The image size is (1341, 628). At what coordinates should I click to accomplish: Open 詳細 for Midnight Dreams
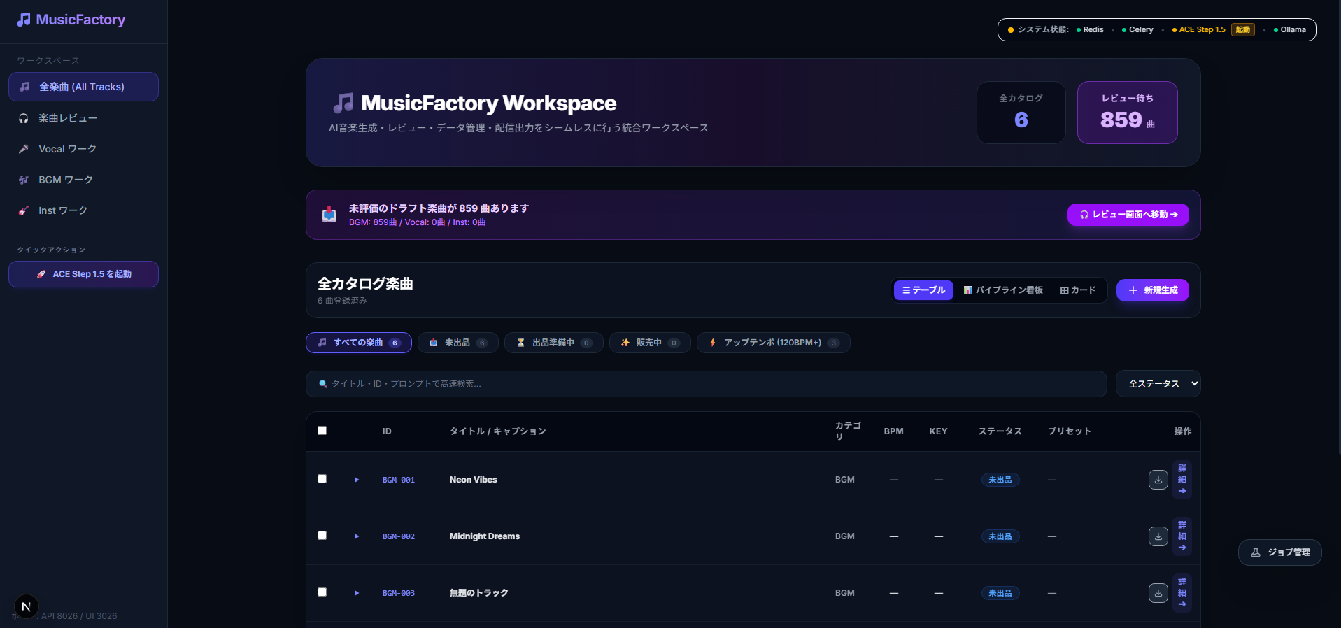[1182, 536]
